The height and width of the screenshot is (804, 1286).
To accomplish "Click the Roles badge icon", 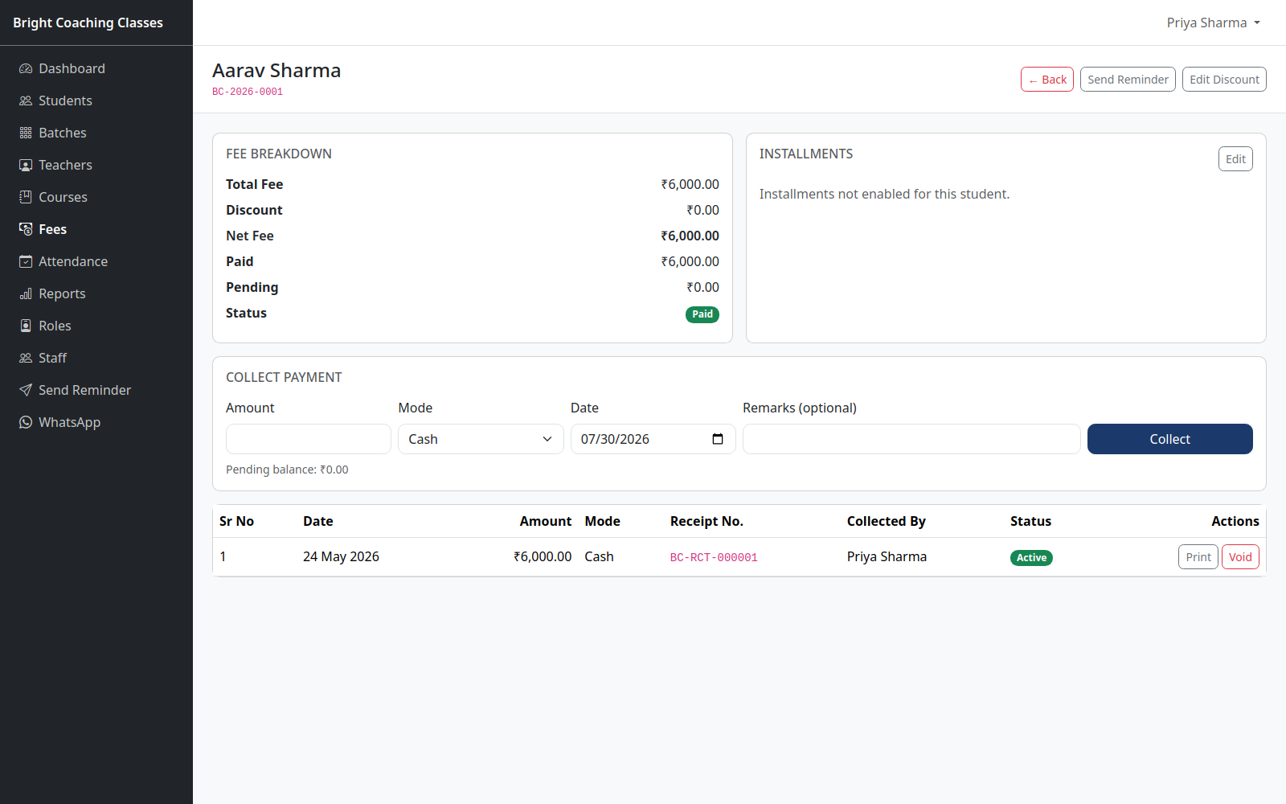I will pos(26,326).
